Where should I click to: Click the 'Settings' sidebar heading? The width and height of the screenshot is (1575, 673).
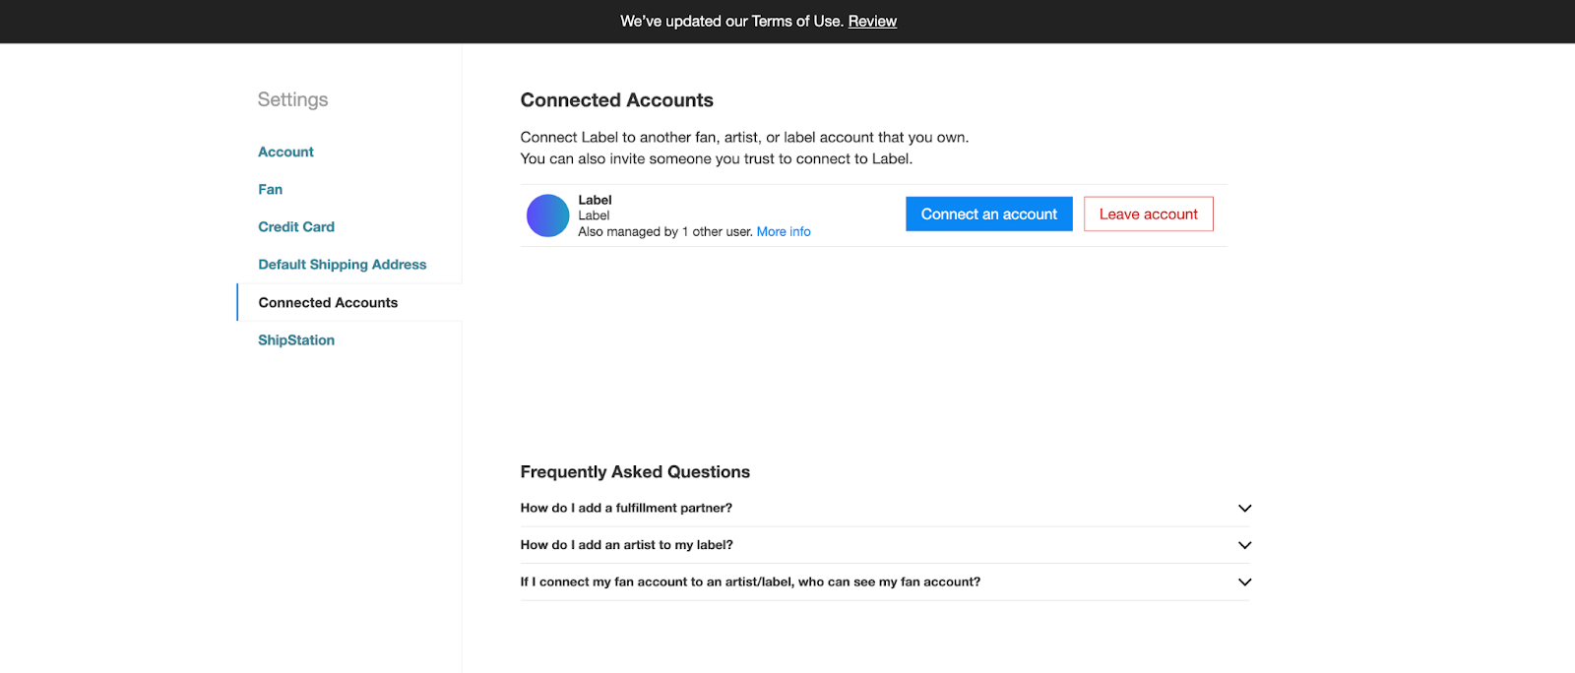(293, 99)
